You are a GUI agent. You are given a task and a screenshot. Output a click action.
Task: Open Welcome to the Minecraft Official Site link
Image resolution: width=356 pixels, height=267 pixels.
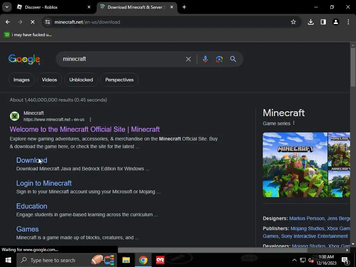click(85, 129)
